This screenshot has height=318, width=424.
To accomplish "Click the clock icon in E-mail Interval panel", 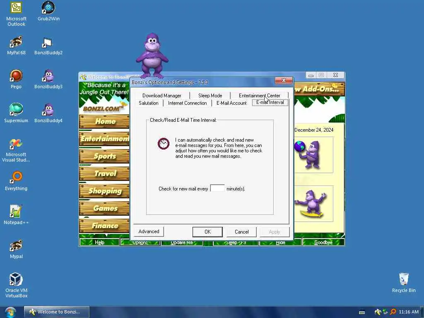I will point(164,144).
